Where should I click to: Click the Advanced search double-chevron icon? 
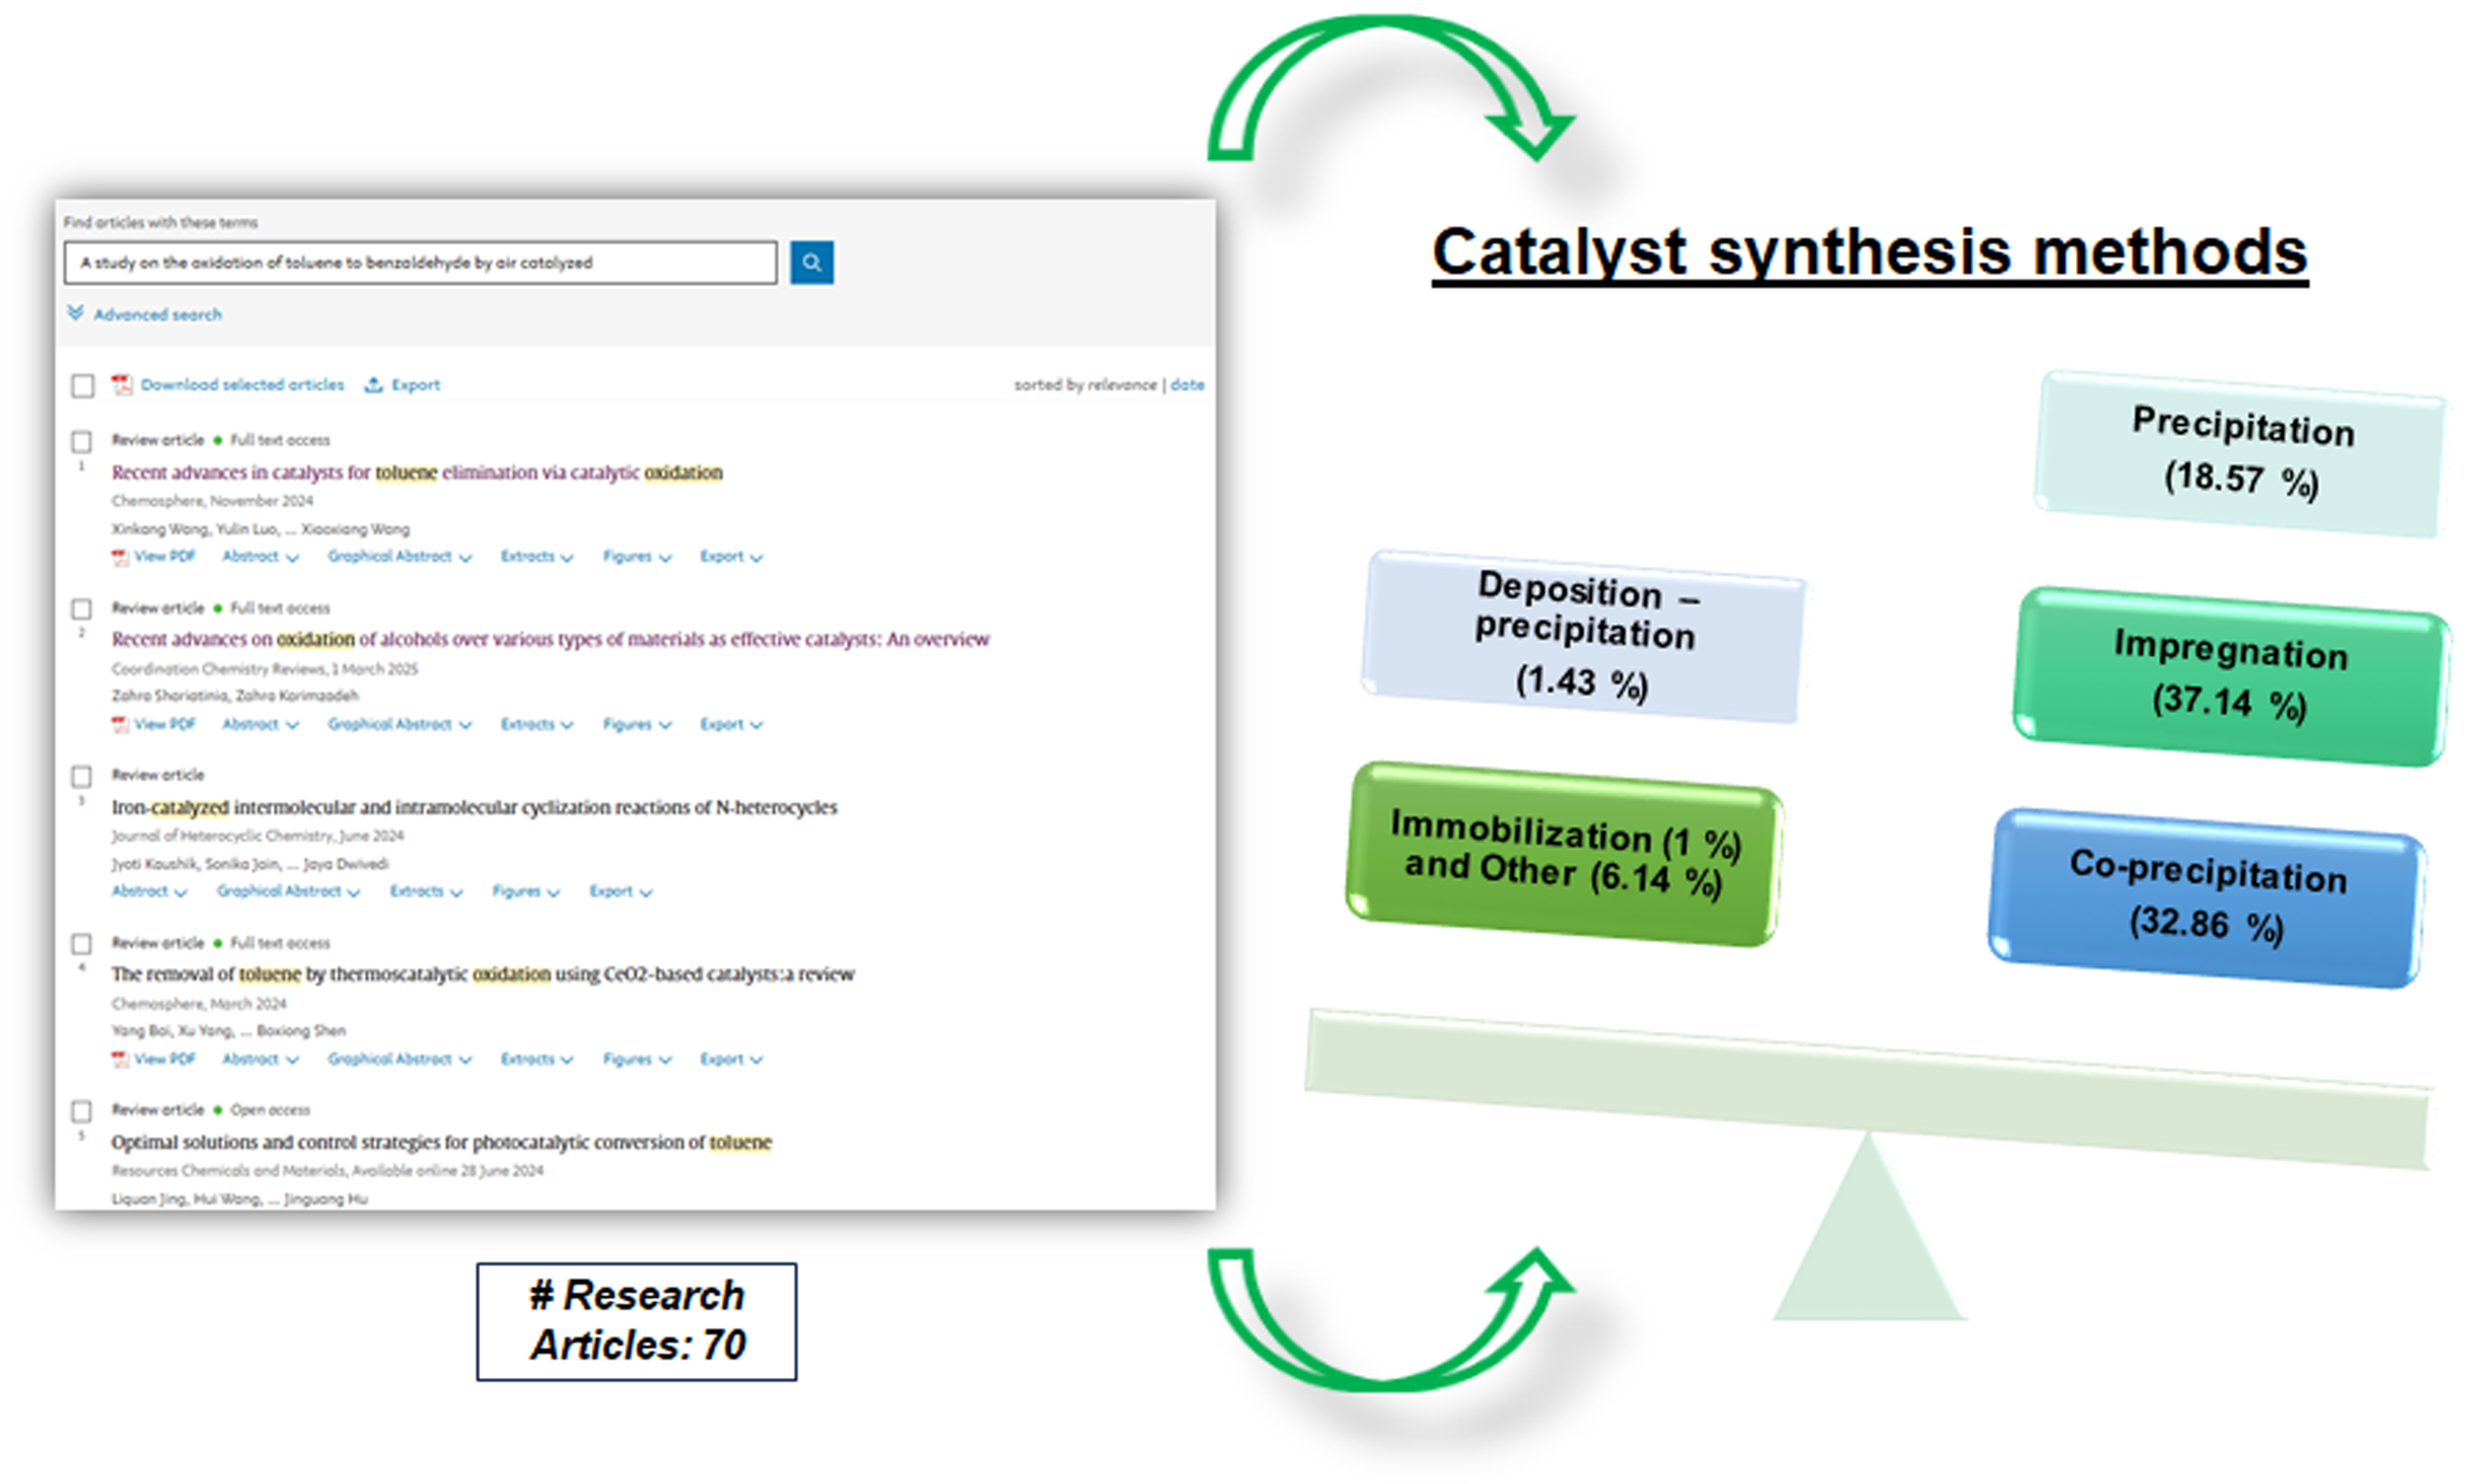(x=75, y=313)
